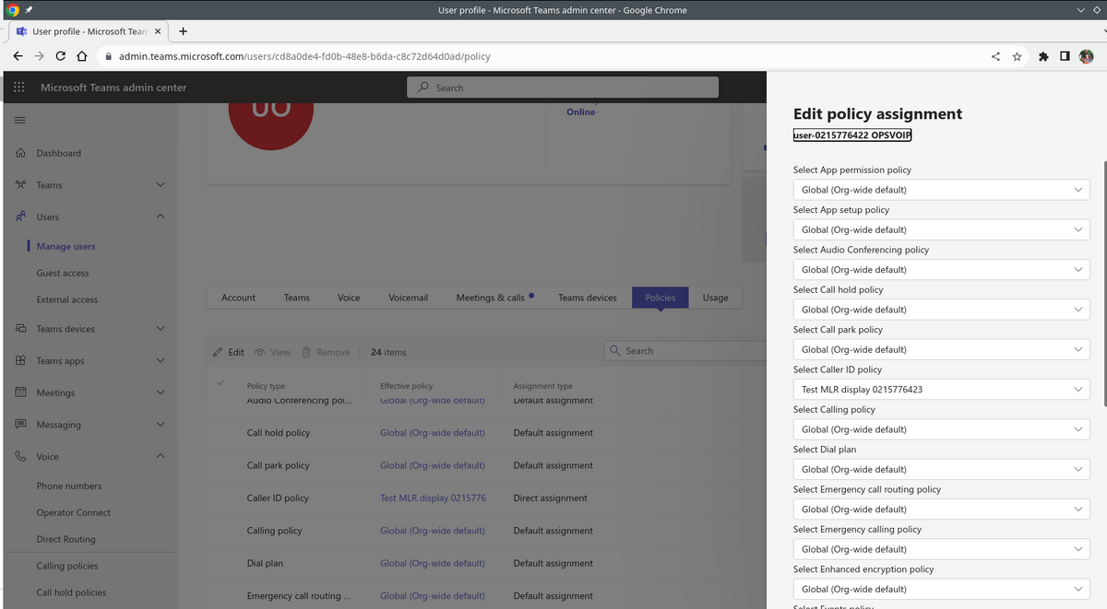Click the Teams apps sidebar icon
Screen dimensions: 1107x609
coord(20,361)
